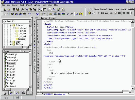The height and width of the screenshot is (100, 135).
Task: Insert a paragraph tag from toolbar
Action: [98, 13]
